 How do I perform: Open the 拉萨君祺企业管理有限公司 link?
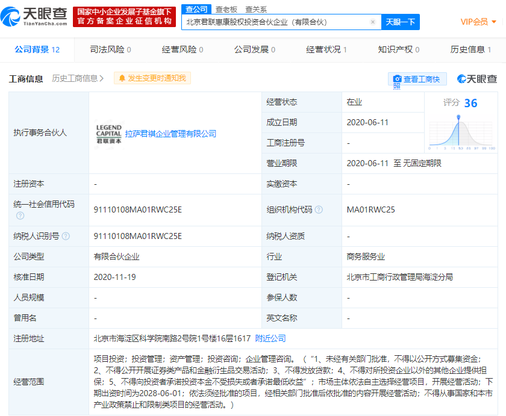click(x=170, y=134)
